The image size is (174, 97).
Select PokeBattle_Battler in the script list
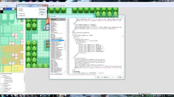[x=57, y=40]
